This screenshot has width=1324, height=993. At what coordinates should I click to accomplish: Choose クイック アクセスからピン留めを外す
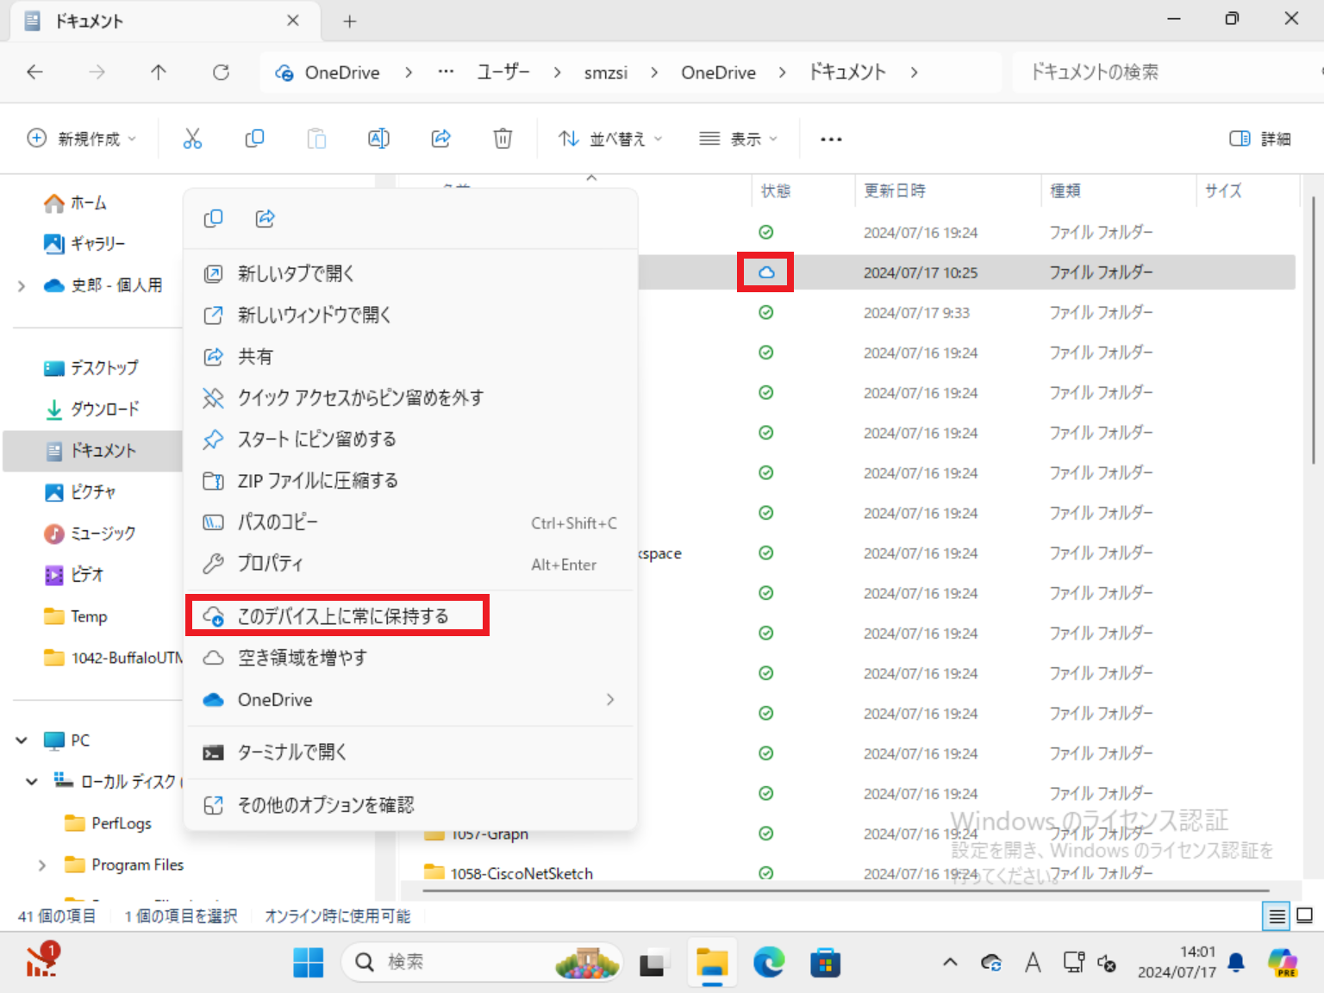(410, 398)
